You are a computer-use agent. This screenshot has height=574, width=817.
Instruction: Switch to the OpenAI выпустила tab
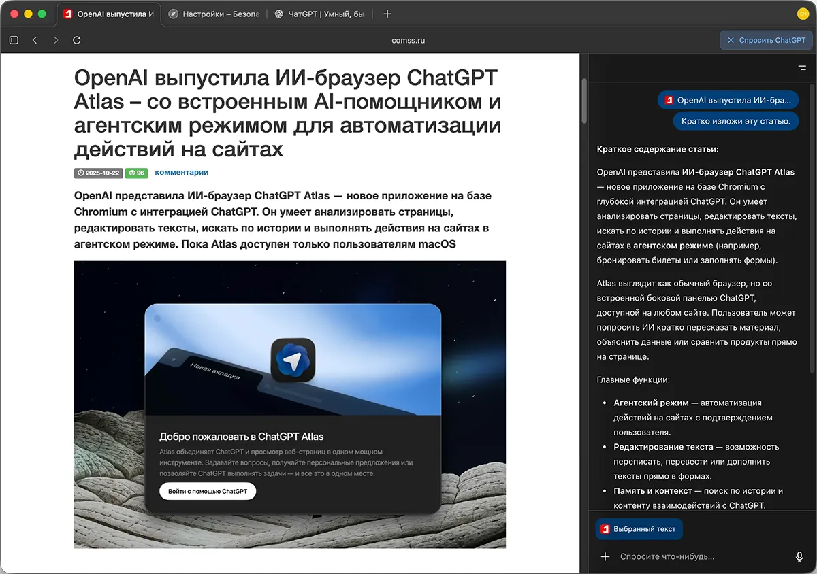tap(109, 14)
